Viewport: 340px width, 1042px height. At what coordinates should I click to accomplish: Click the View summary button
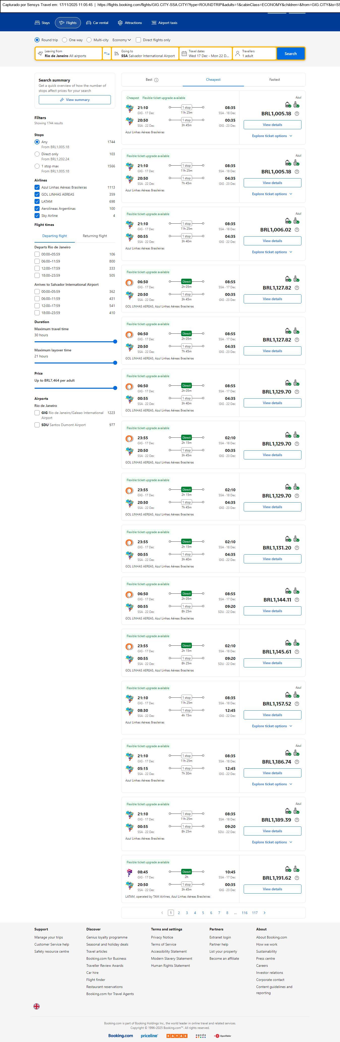pyautogui.click(x=75, y=100)
